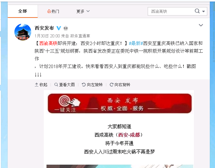Click the 一键关注 red banner
Image resolution: width=215 pixels, height=168 pixels.
tap(119, 104)
